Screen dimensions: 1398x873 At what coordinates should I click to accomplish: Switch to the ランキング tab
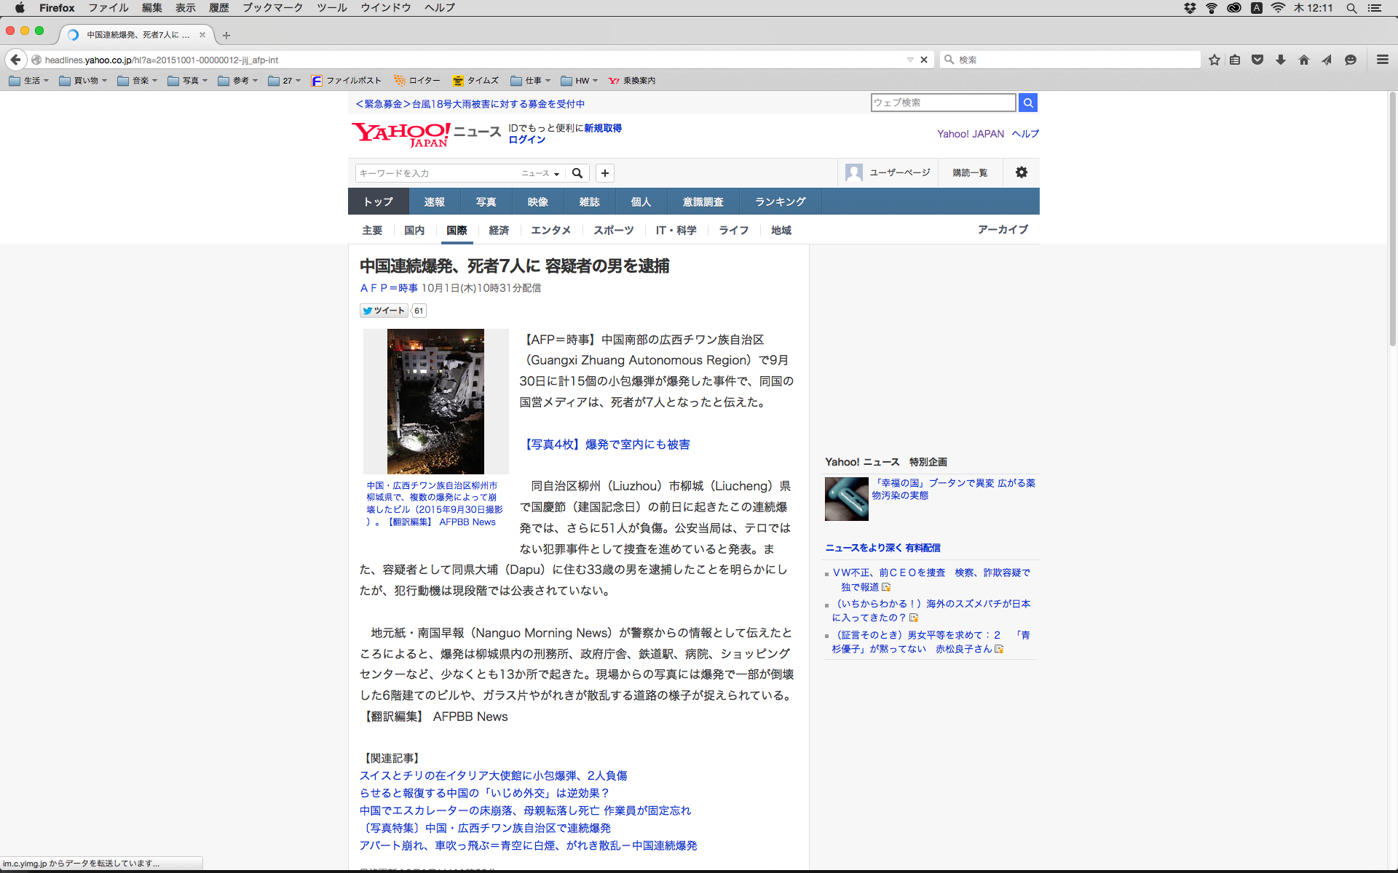pyautogui.click(x=780, y=202)
